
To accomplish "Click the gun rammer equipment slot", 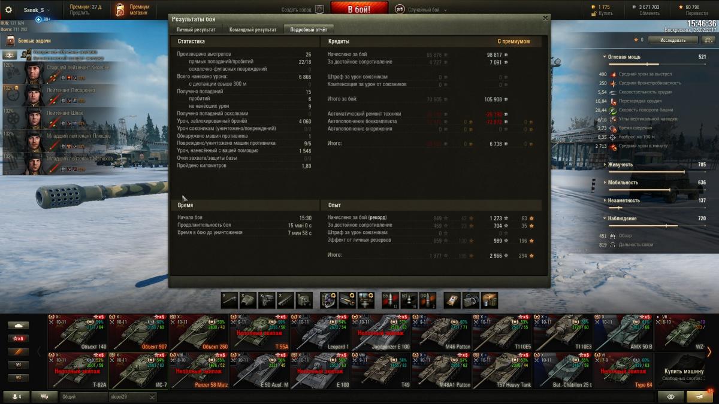I will [348, 300].
